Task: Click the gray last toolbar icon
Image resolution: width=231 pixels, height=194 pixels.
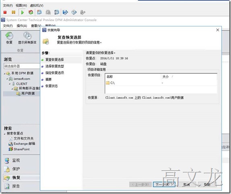Action: 82,12
